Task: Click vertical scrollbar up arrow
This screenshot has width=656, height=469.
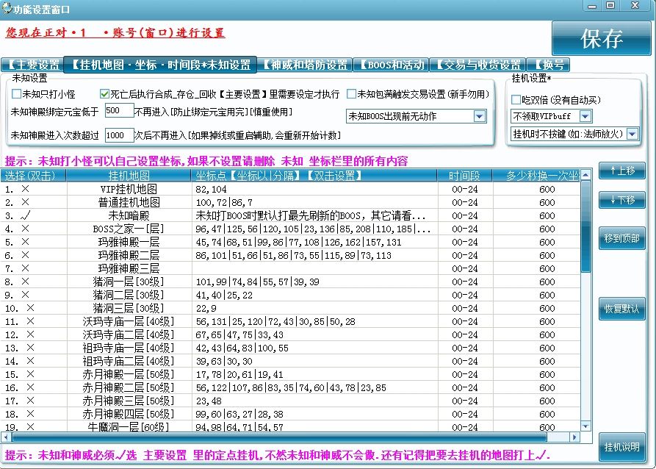Action: [x=585, y=175]
